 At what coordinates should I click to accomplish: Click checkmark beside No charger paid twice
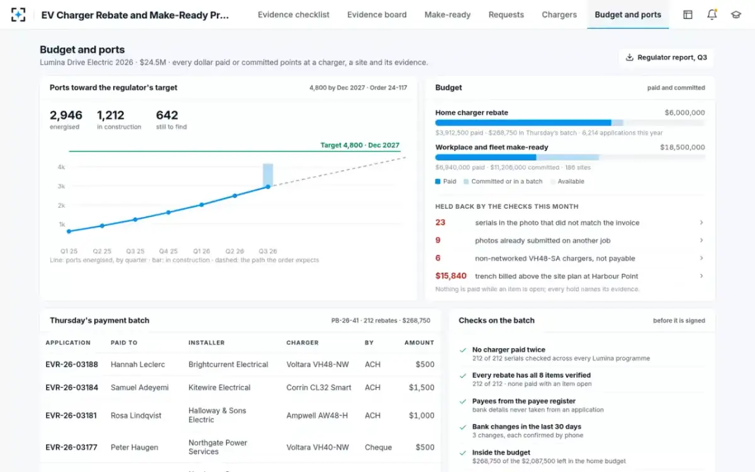pos(463,350)
